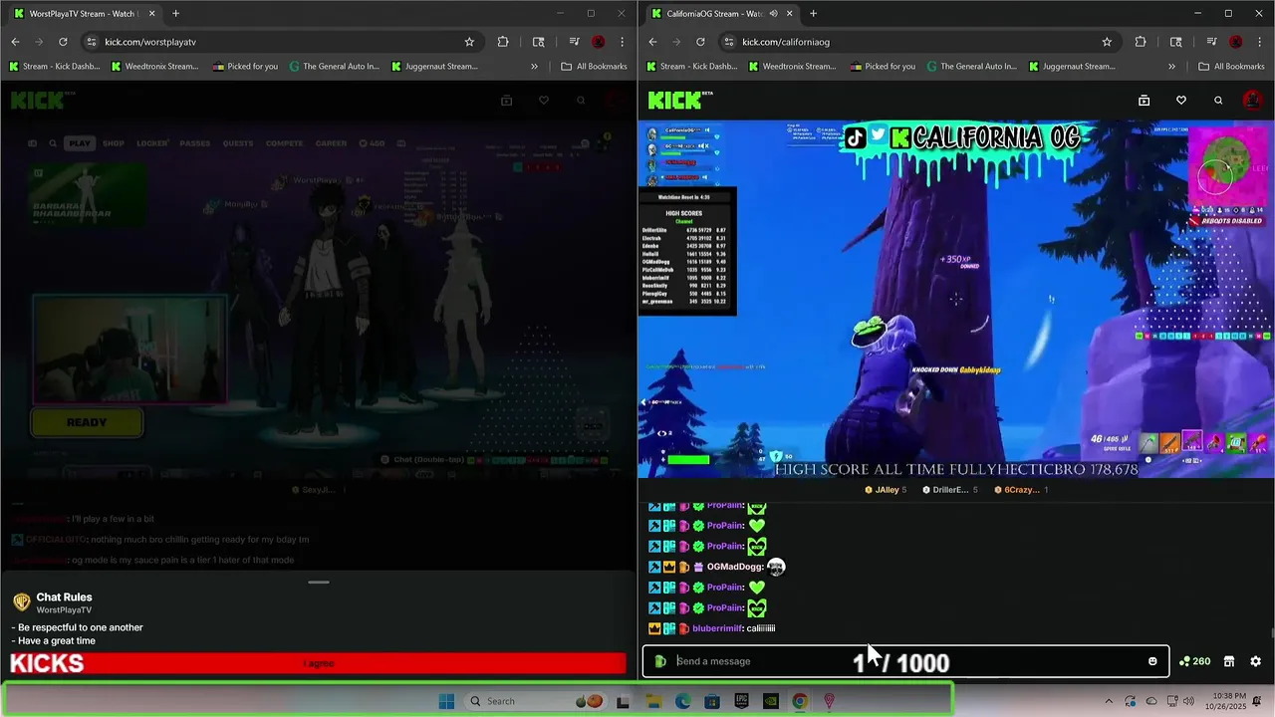Open the user profile avatar in Kick header

pos(1252,101)
